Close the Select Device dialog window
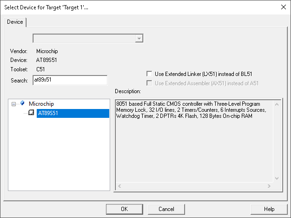Screen dimensions: 291x218 (x=283, y=7)
